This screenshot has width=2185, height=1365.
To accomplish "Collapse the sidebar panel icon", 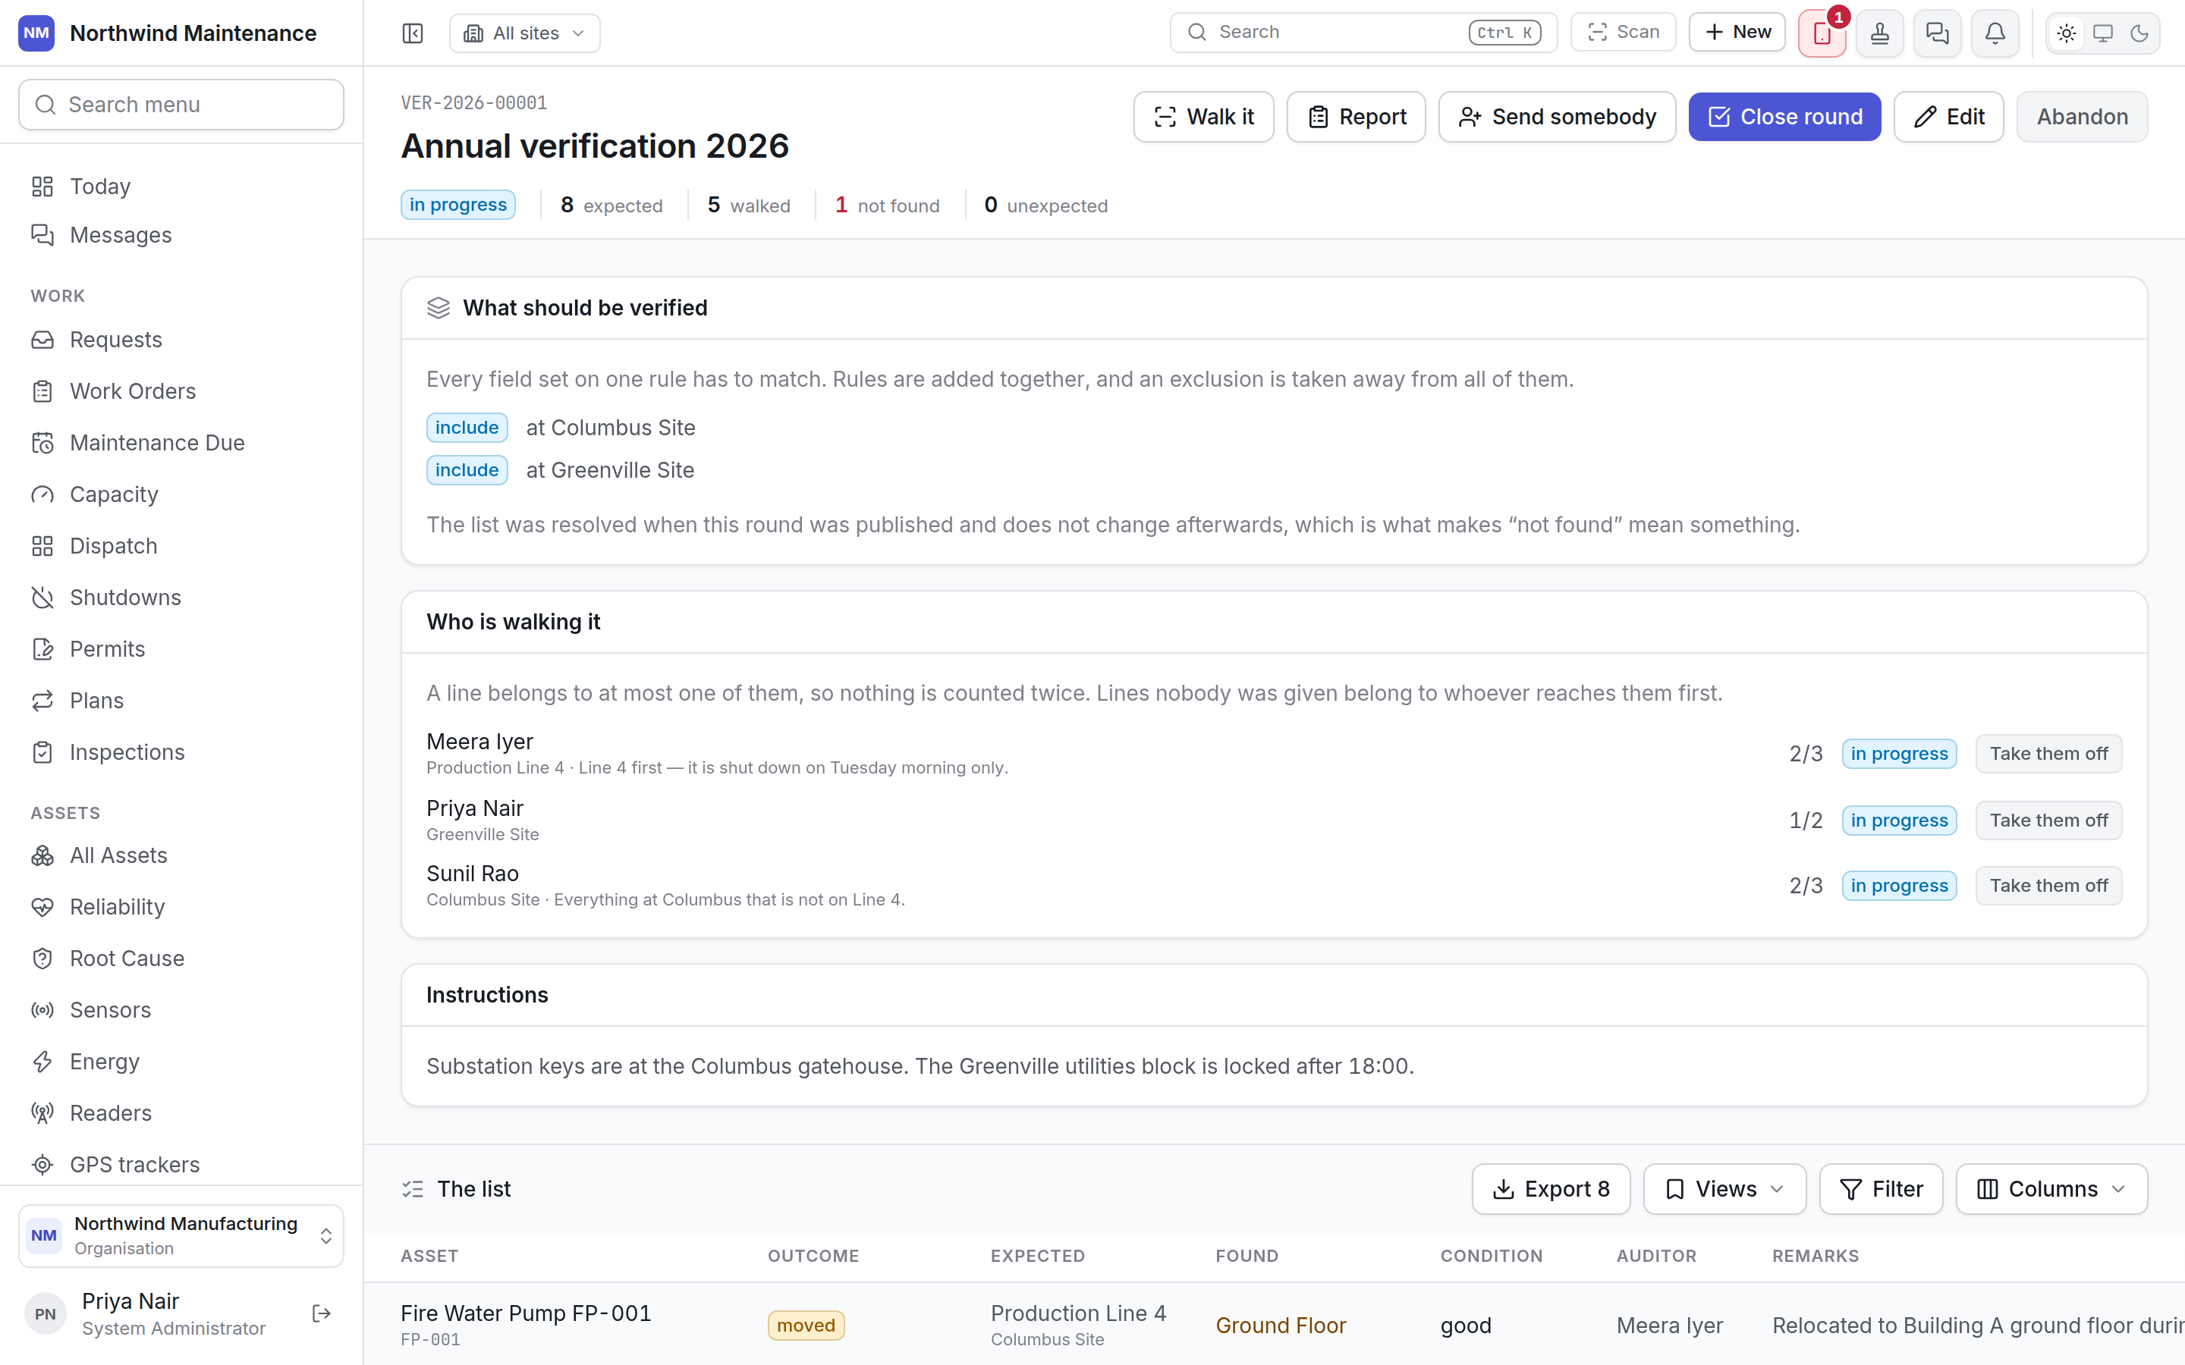I will 413,33.
